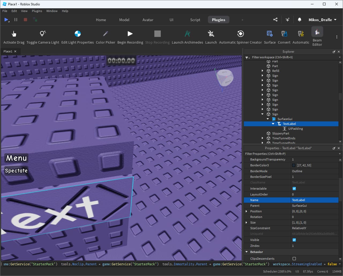
Task: Switch to the Model ribbon tab
Action: 124,20
